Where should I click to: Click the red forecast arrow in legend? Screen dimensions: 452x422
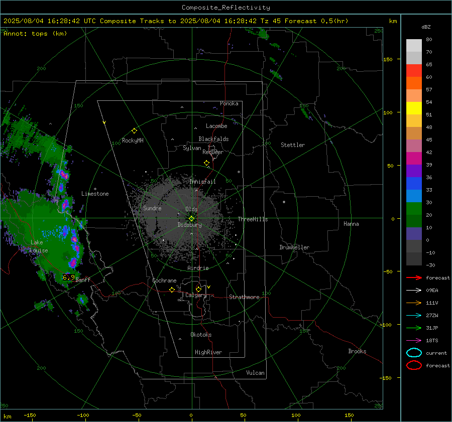click(414, 277)
